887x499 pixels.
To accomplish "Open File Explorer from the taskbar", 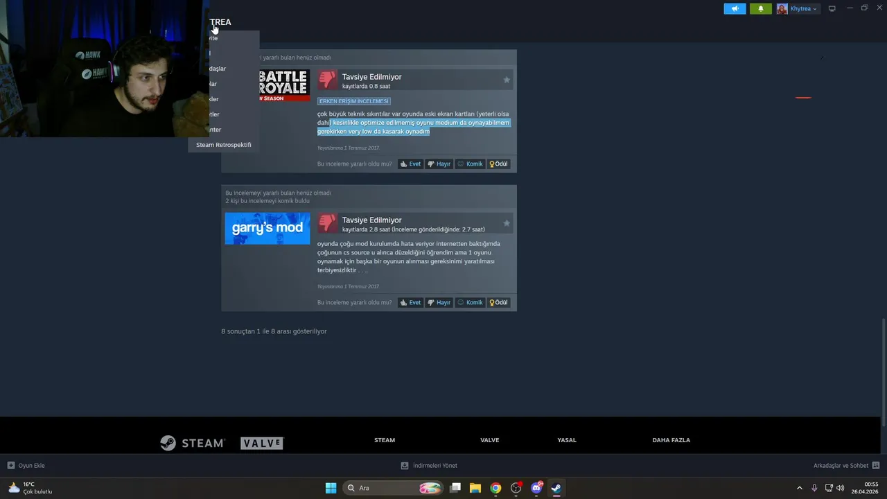I will point(475,488).
